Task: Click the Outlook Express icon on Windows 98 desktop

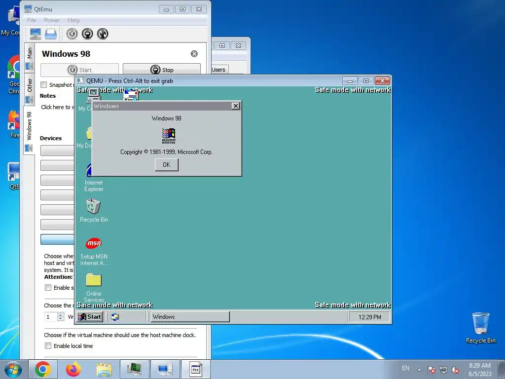Action: click(x=131, y=95)
